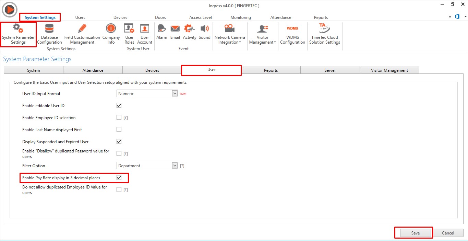Open Activity event settings
The width and height of the screenshot is (468, 241).
tap(190, 32)
